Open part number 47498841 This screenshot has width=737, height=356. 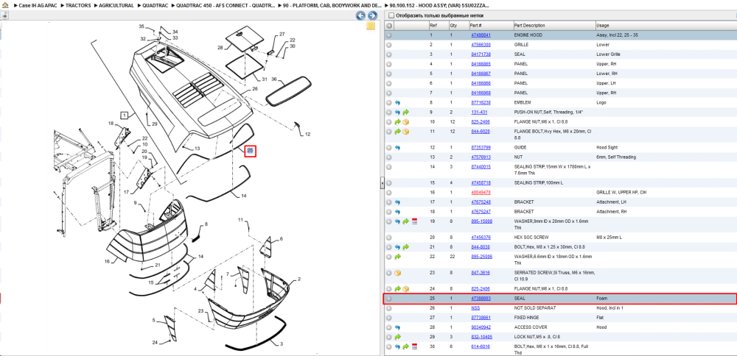tap(481, 35)
